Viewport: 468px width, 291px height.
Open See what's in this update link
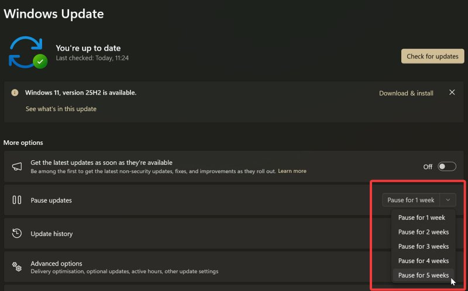(61, 109)
